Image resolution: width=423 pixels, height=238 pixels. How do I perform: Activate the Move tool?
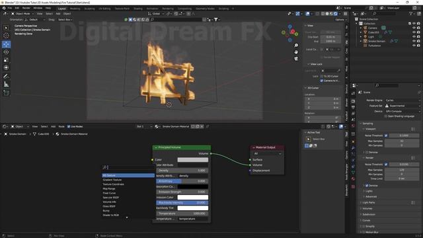[6, 44]
